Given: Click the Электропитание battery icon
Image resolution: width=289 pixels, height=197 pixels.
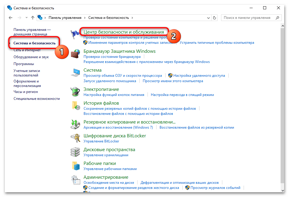Looking at the screenshot, I should (75, 92).
